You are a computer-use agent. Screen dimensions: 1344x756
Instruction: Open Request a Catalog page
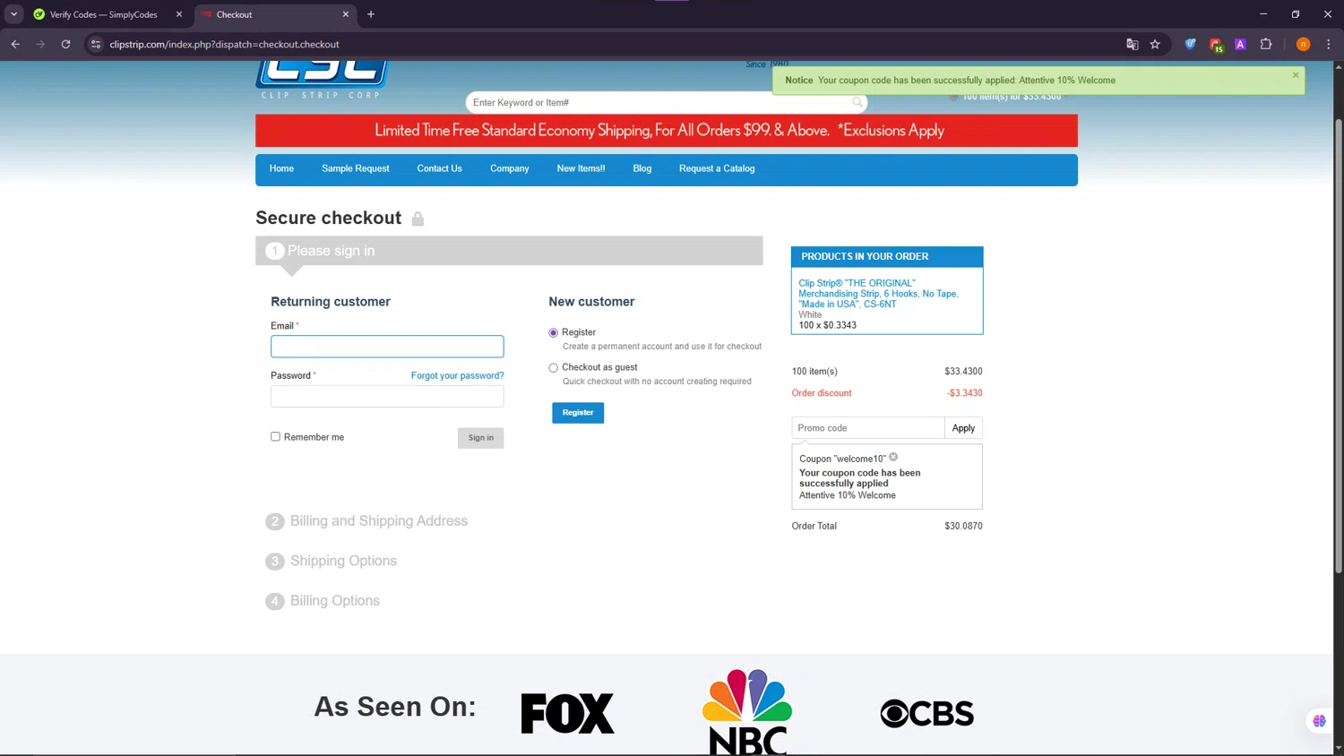(717, 168)
